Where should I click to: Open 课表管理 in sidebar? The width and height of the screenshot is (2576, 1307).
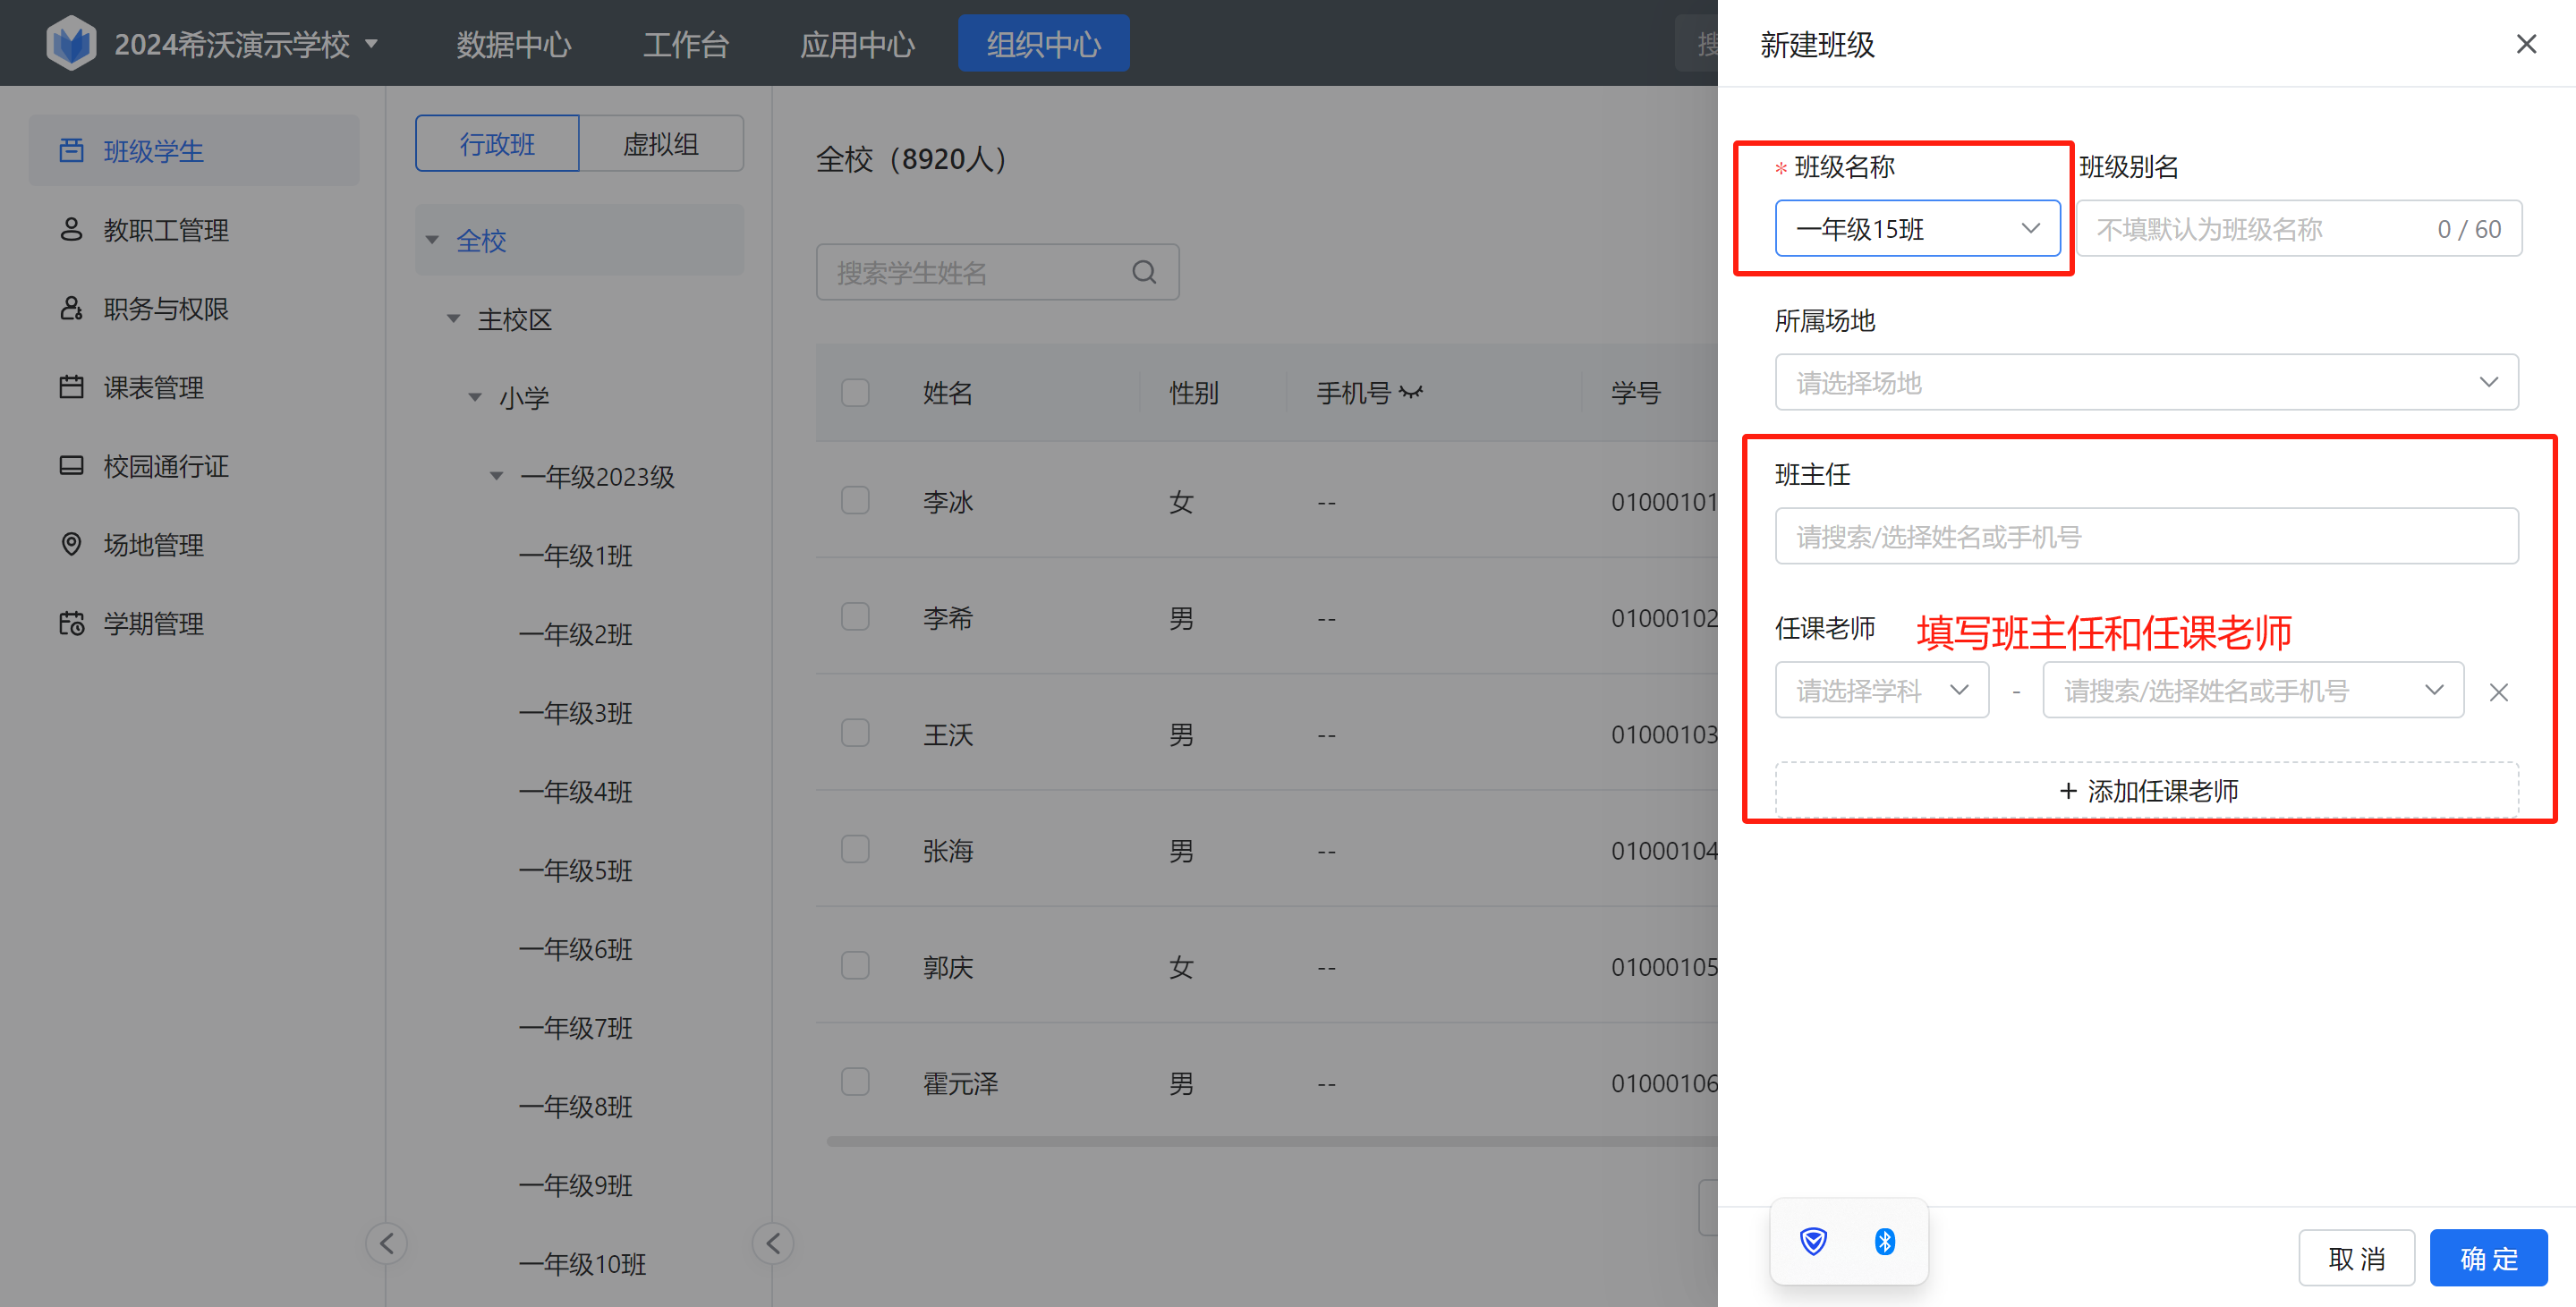point(193,387)
